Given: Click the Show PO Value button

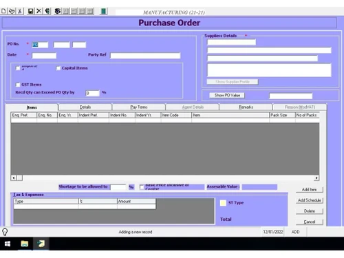Looking at the screenshot, I should pos(227,95).
